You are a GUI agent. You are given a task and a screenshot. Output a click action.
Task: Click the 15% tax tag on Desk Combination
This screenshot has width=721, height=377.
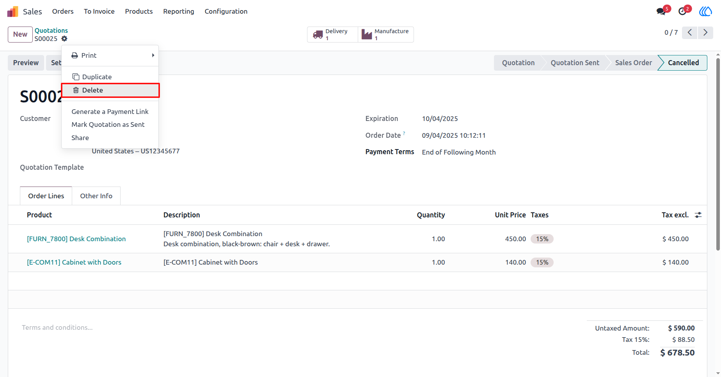[x=542, y=239]
